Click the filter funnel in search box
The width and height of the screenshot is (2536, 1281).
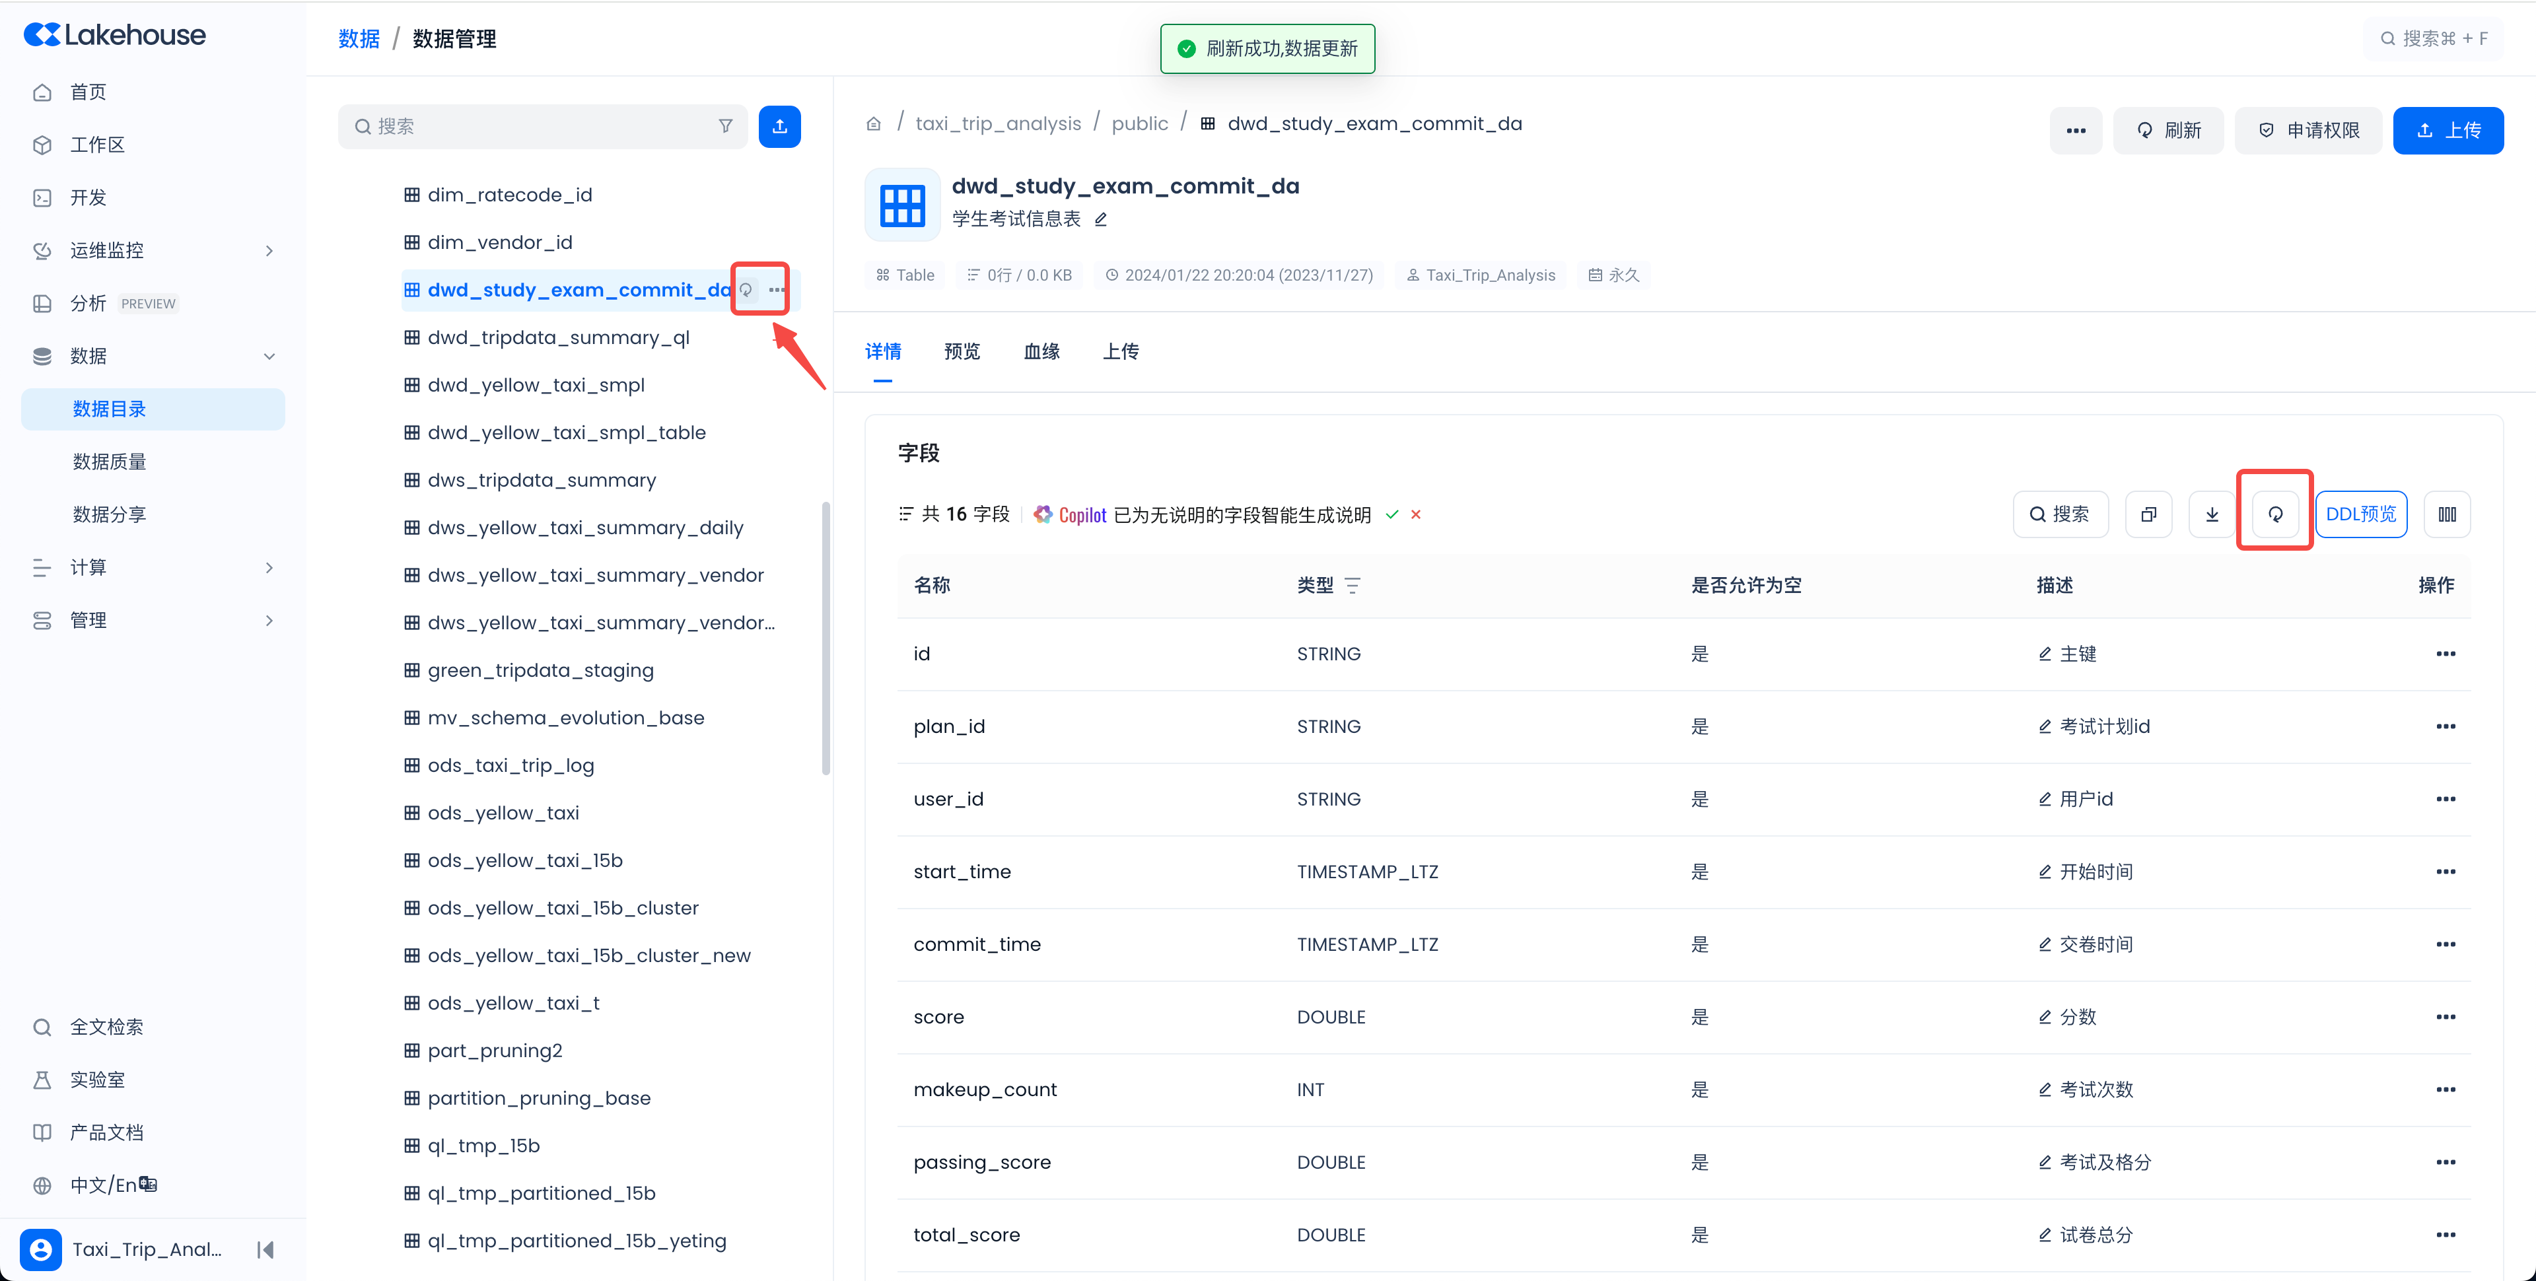click(724, 126)
